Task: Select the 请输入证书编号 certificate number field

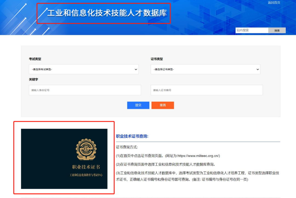Action: pos(206,90)
